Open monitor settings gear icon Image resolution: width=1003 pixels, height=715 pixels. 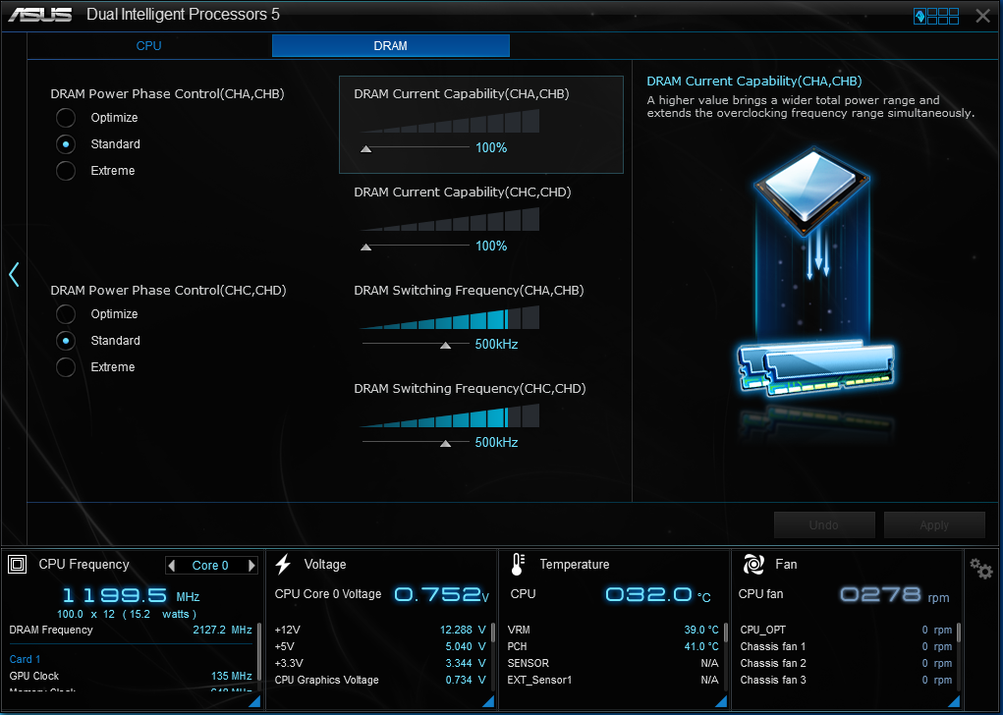[980, 568]
